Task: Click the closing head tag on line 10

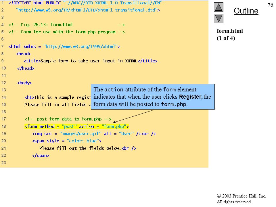Action: pyautogui.click(x=26, y=68)
